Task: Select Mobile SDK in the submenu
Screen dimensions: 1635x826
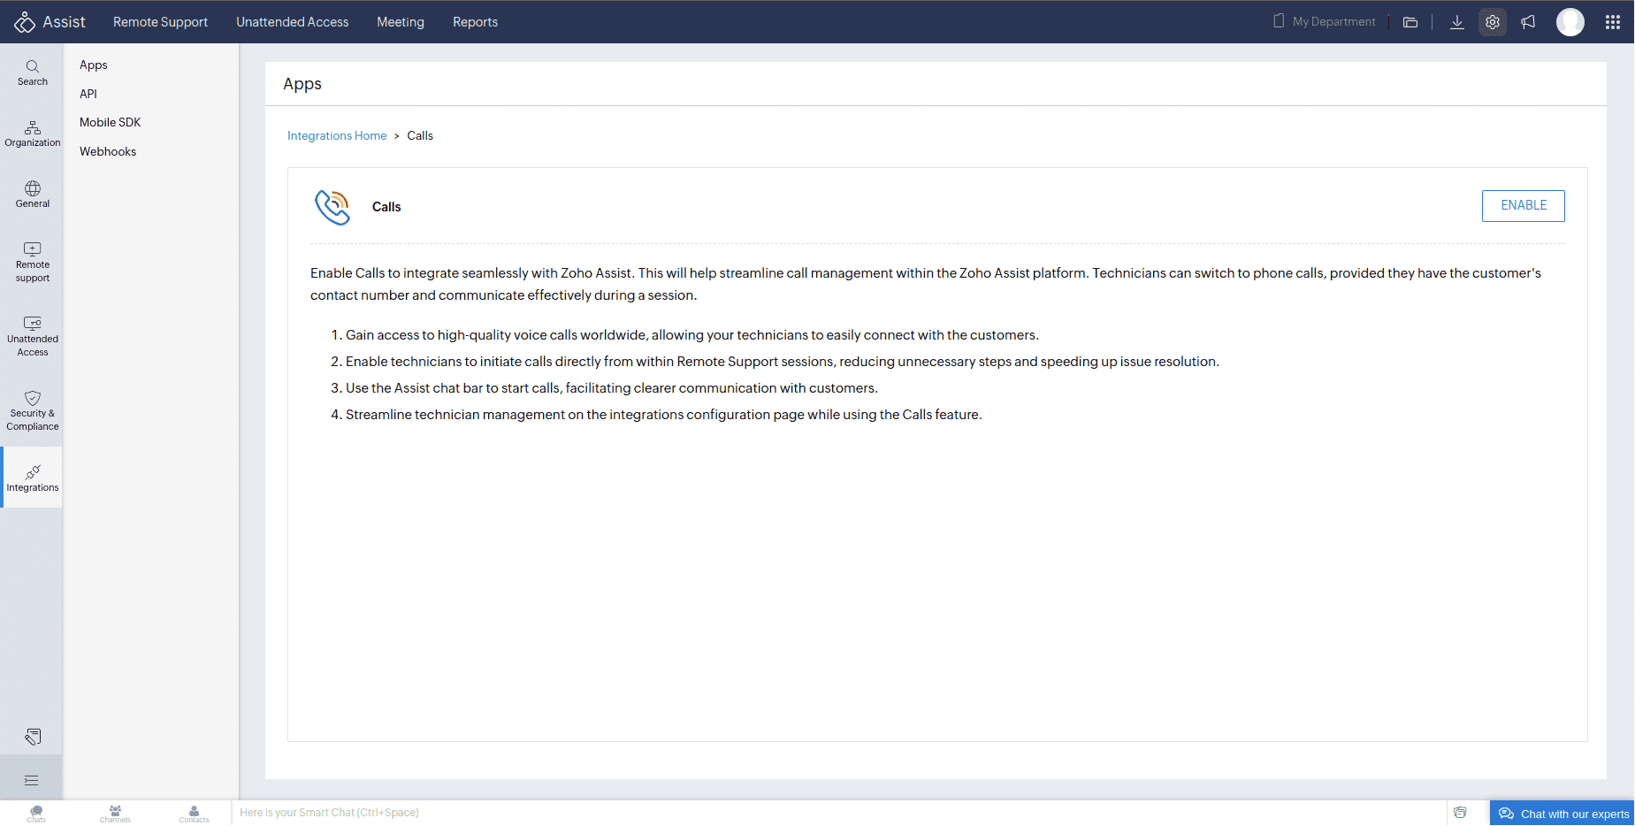Action: pyautogui.click(x=110, y=122)
